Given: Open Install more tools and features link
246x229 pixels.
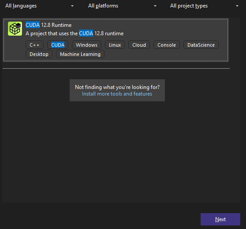Looking at the screenshot, I should pos(117,94).
